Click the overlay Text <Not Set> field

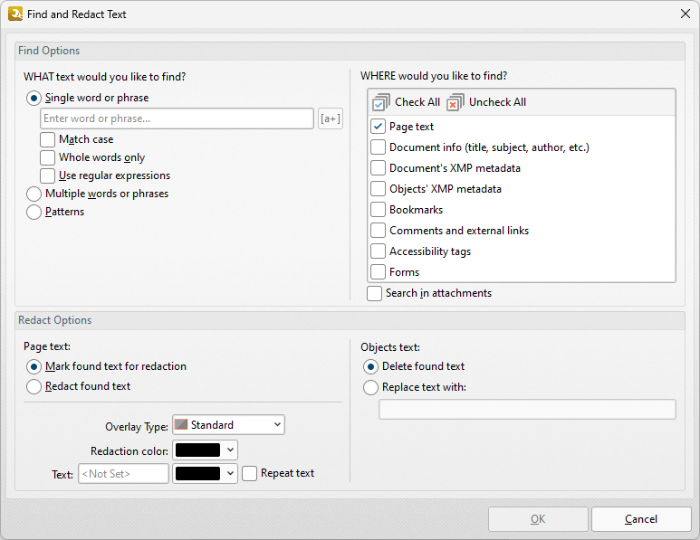coord(124,474)
